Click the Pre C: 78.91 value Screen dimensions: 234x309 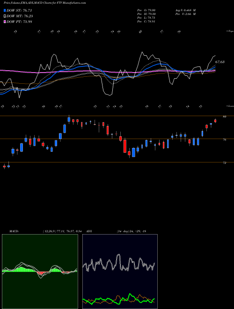[146, 22]
